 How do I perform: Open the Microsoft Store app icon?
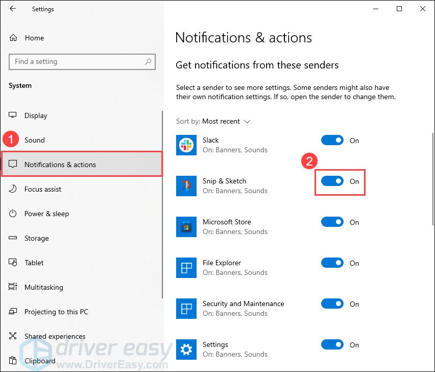186,227
